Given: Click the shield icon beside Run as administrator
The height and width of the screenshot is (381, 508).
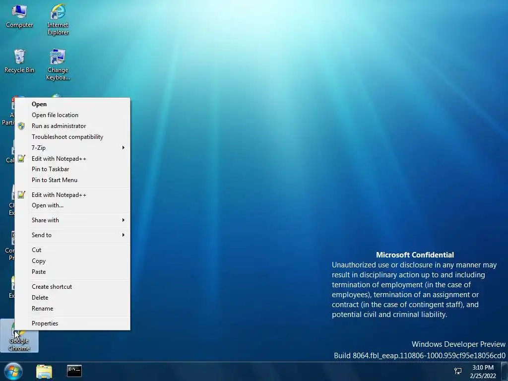Looking at the screenshot, I should point(21,126).
